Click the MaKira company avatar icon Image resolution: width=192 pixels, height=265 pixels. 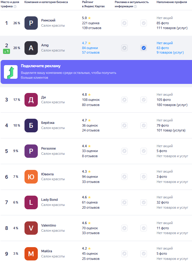[x=31, y=254]
